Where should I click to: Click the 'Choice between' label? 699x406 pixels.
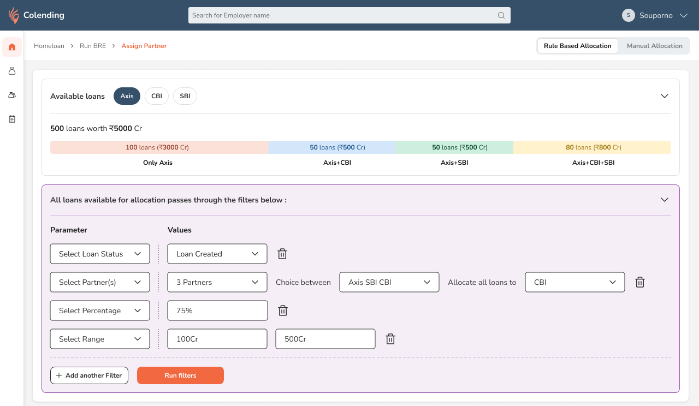click(303, 283)
